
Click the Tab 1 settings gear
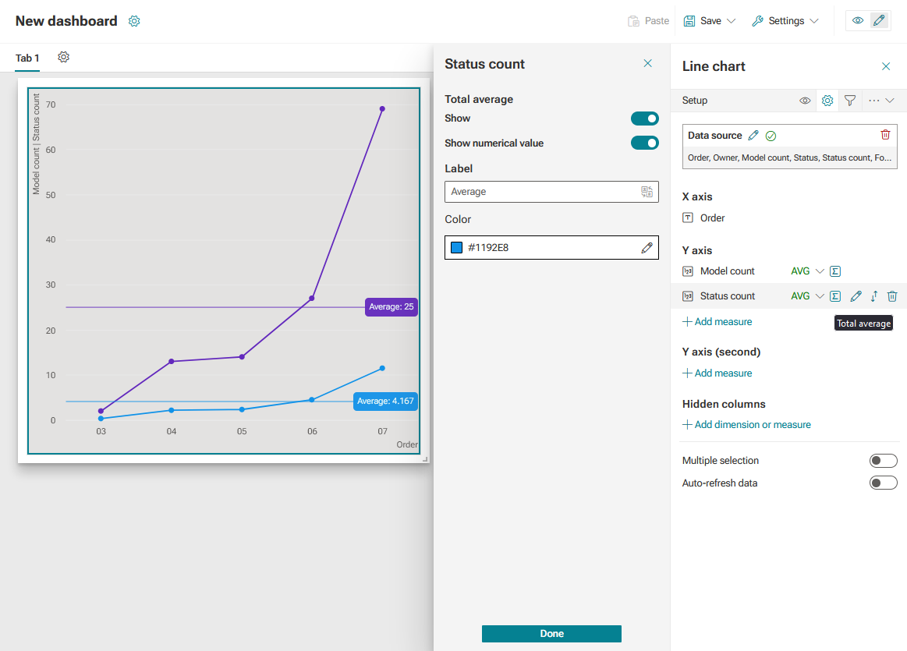tap(64, 57)
